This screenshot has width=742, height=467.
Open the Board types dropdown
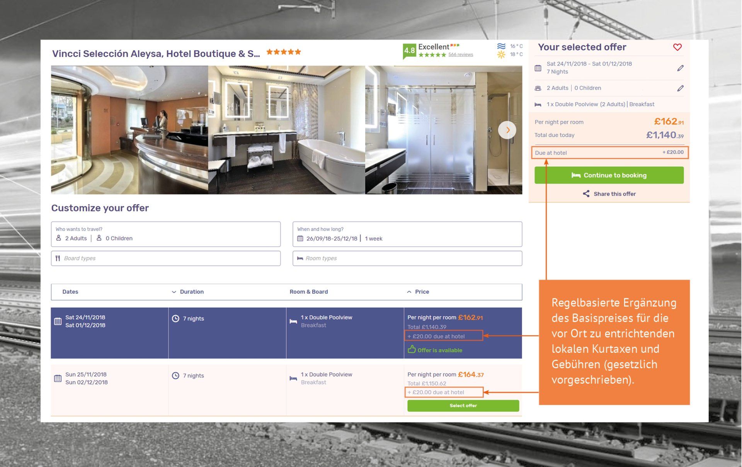tap(165, 258)
